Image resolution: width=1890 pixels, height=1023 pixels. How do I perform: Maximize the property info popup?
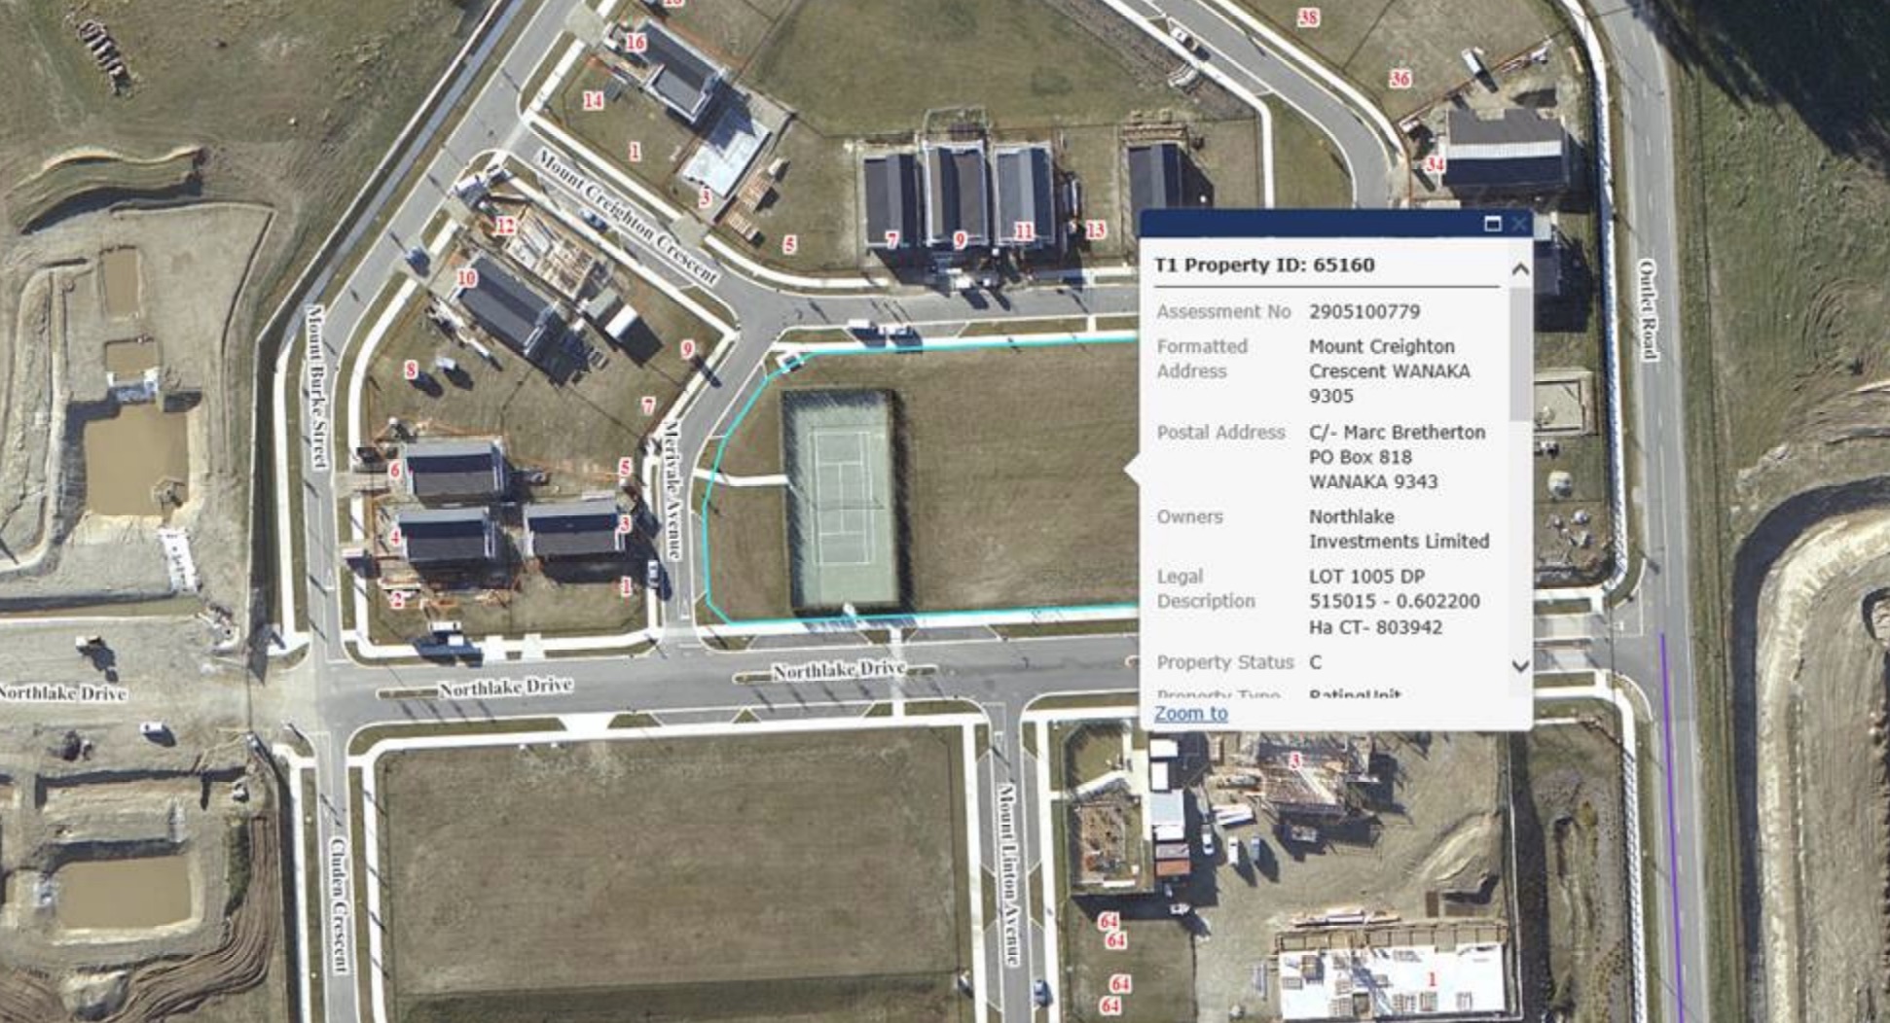click(1492, 224)
